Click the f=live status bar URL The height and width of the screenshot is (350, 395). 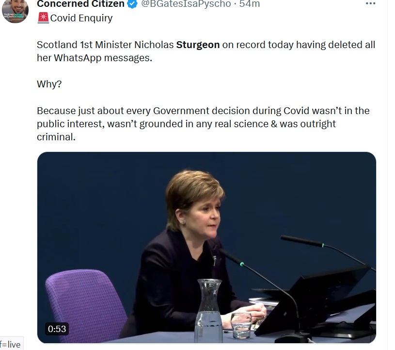coord(10,345)
